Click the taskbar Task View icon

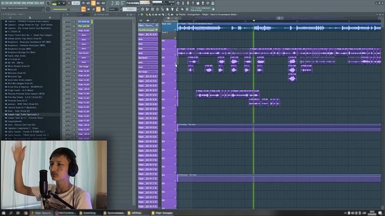tap(18, 214)
